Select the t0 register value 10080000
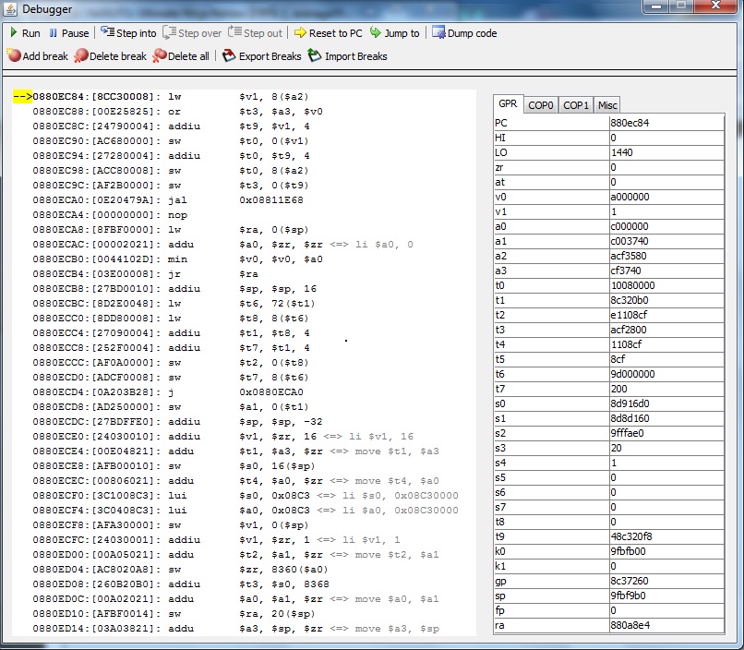The width and height of the screenshot is (744, 650). pos(666,285)
